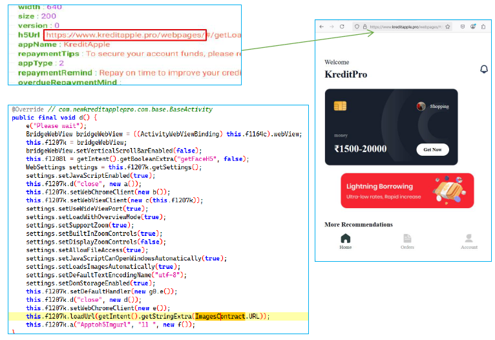Image resolution: width=495 pixels, height=340 pixels.
Task: Click the 'h5Url' key name
Action: point(28,35)
